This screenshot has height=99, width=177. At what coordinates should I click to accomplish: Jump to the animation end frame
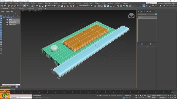(145, 95)
